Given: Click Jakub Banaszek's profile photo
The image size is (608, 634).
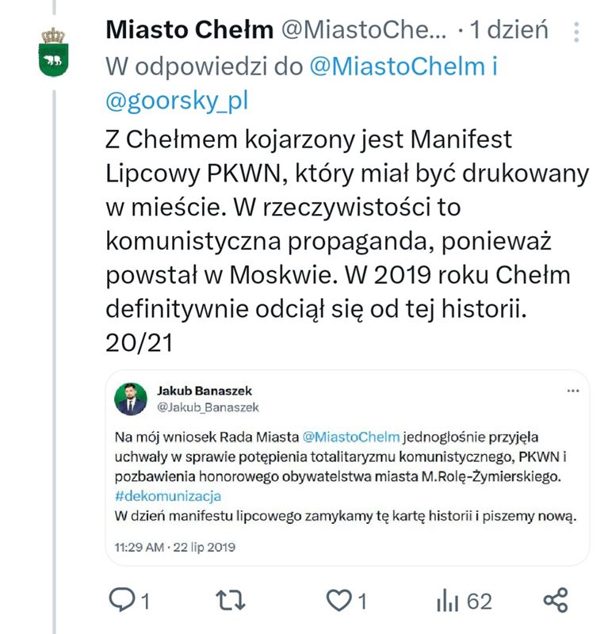Looking at the screenshot, I should click(130, 399).
